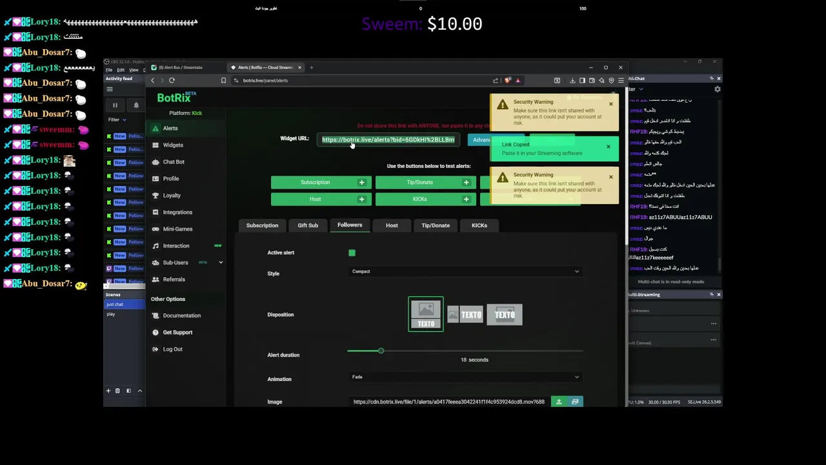This screenshot has height=465, width=826.
Task: Open Interaction in the BotRix sidebar
Action: click(185, 246)
